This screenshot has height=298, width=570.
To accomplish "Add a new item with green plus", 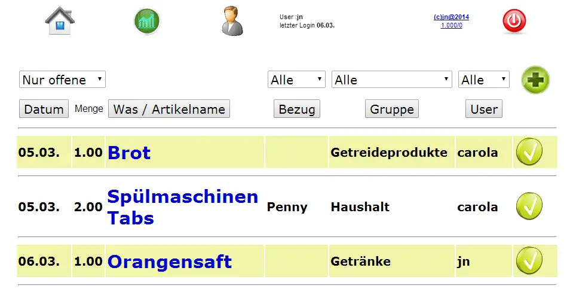I will (535, 80).
